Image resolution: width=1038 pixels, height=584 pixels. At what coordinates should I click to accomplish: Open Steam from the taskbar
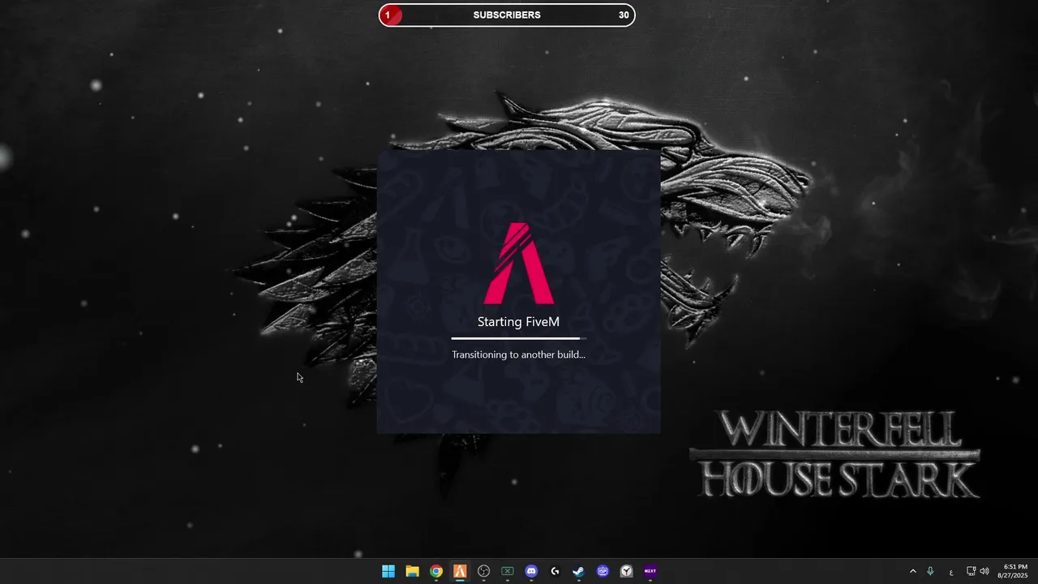pyautogui.click(x=578, y=571)
